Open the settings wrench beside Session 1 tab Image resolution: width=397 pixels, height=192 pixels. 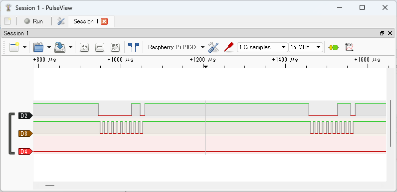[61, 21]
